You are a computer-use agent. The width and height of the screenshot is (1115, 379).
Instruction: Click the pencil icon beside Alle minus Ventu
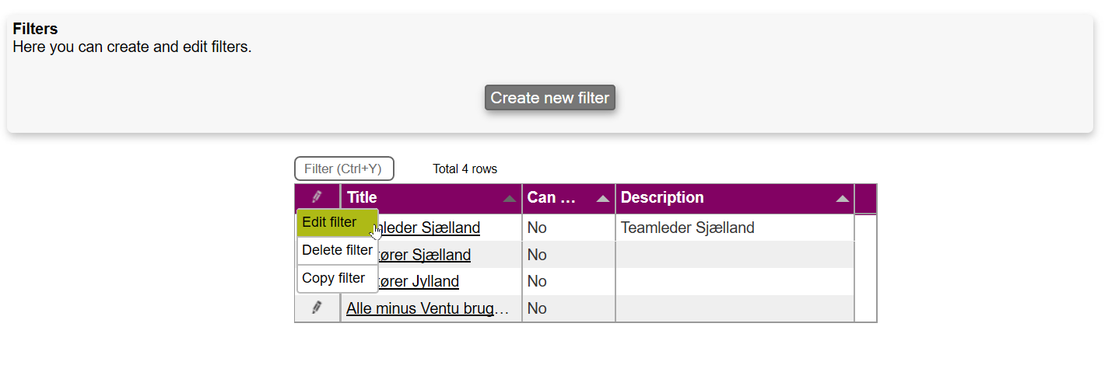[317, 308]
